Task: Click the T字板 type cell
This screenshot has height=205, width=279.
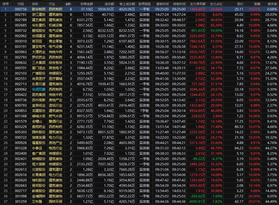Action: pyautogui.click(x=144, y=111)
